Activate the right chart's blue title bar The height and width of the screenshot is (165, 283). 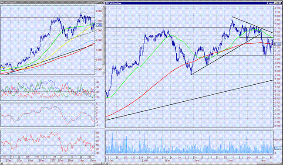coord(189,3)
